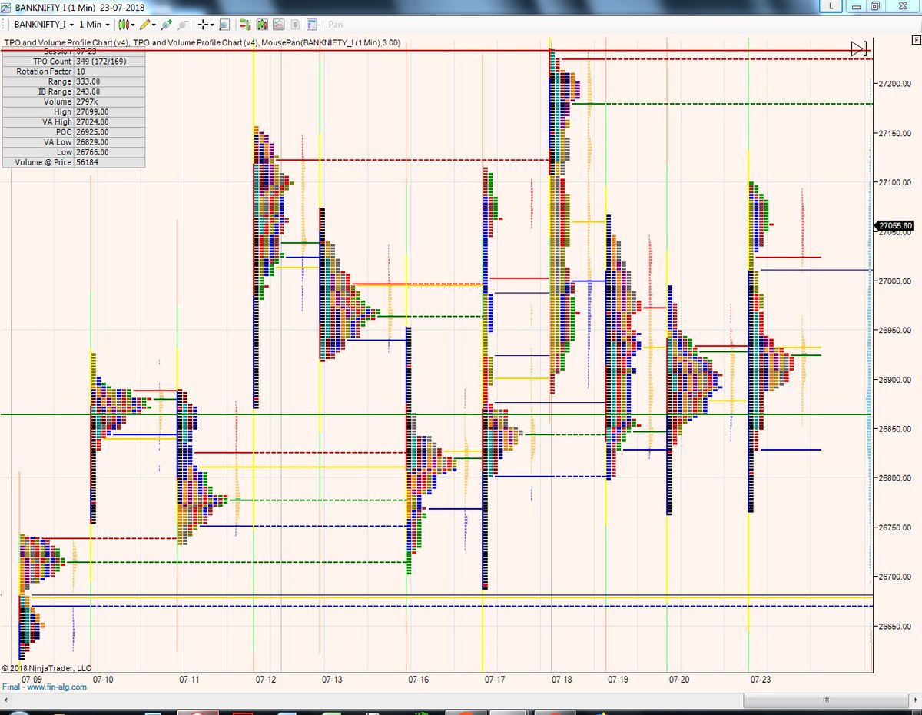This screenshot has height=715, width=922.
Task: Click the IB Range 243.00 row
Action: tap(73, 91)
